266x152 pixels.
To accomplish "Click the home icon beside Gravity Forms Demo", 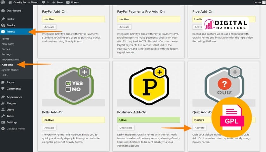I will pos(10,2).
